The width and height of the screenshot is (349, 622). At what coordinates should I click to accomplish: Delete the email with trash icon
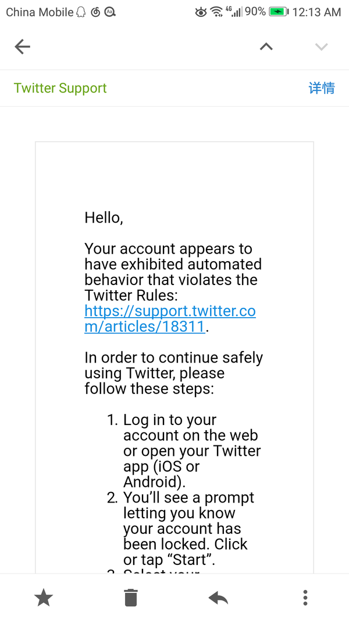(x=131, y=597)
